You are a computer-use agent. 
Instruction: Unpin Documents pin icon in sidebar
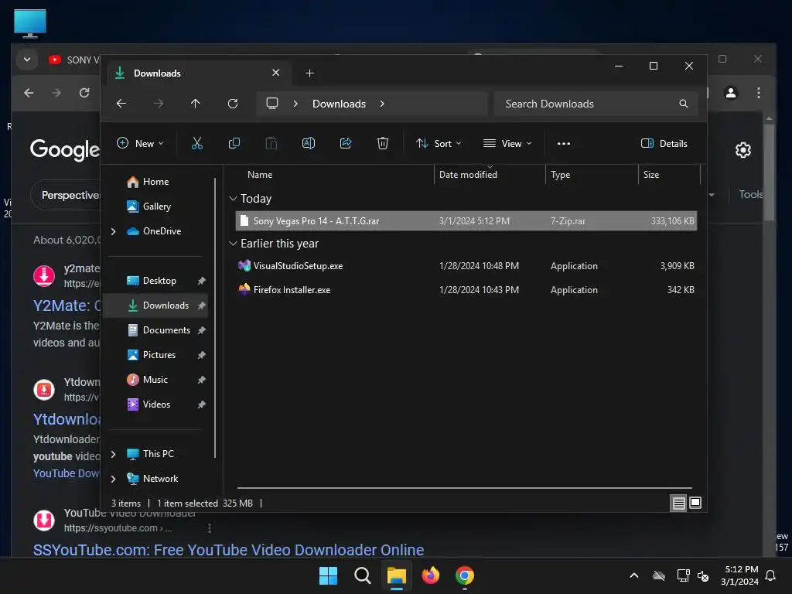pos(202,330)
